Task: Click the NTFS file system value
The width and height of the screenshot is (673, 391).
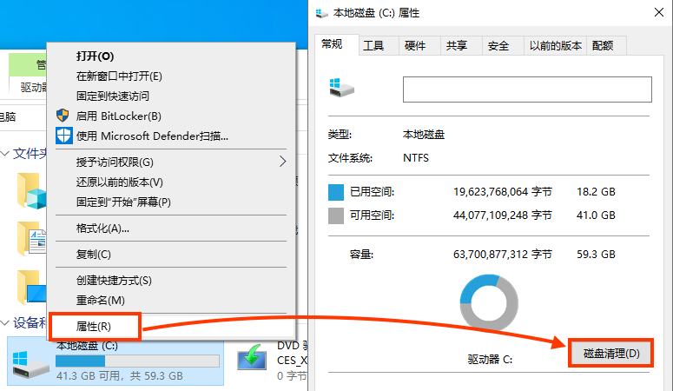Action: click(x=416, y=158)
